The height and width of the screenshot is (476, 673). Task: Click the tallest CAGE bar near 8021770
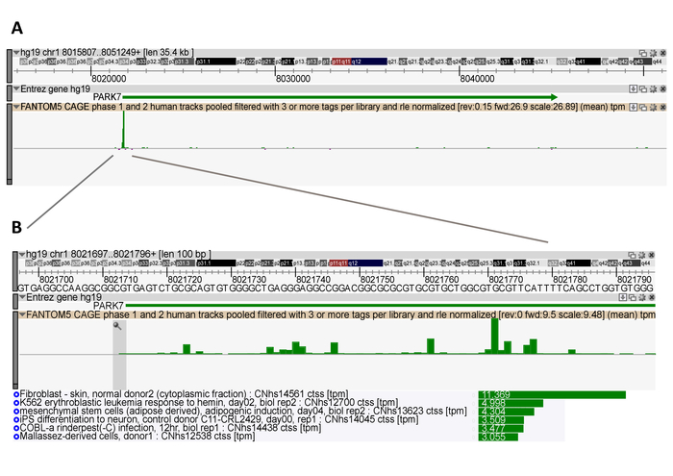(495, 336)
